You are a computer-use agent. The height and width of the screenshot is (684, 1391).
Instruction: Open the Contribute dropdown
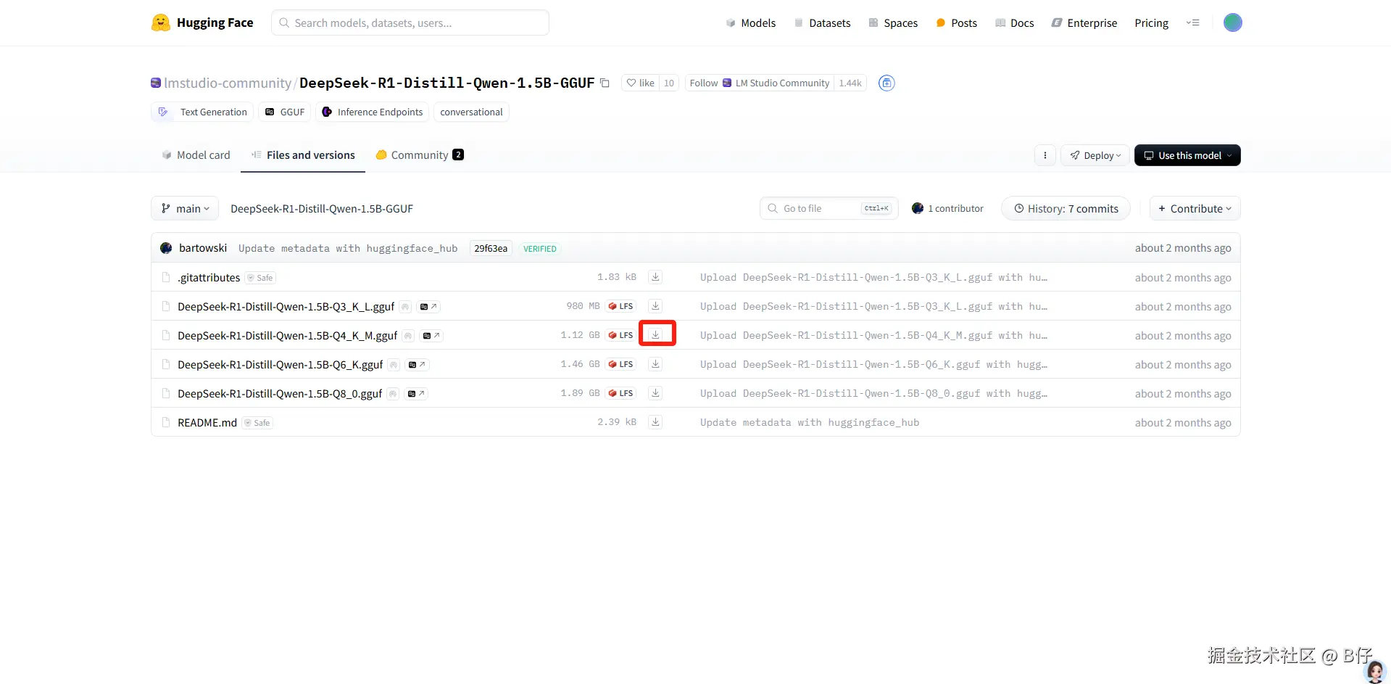[1195, 208]
